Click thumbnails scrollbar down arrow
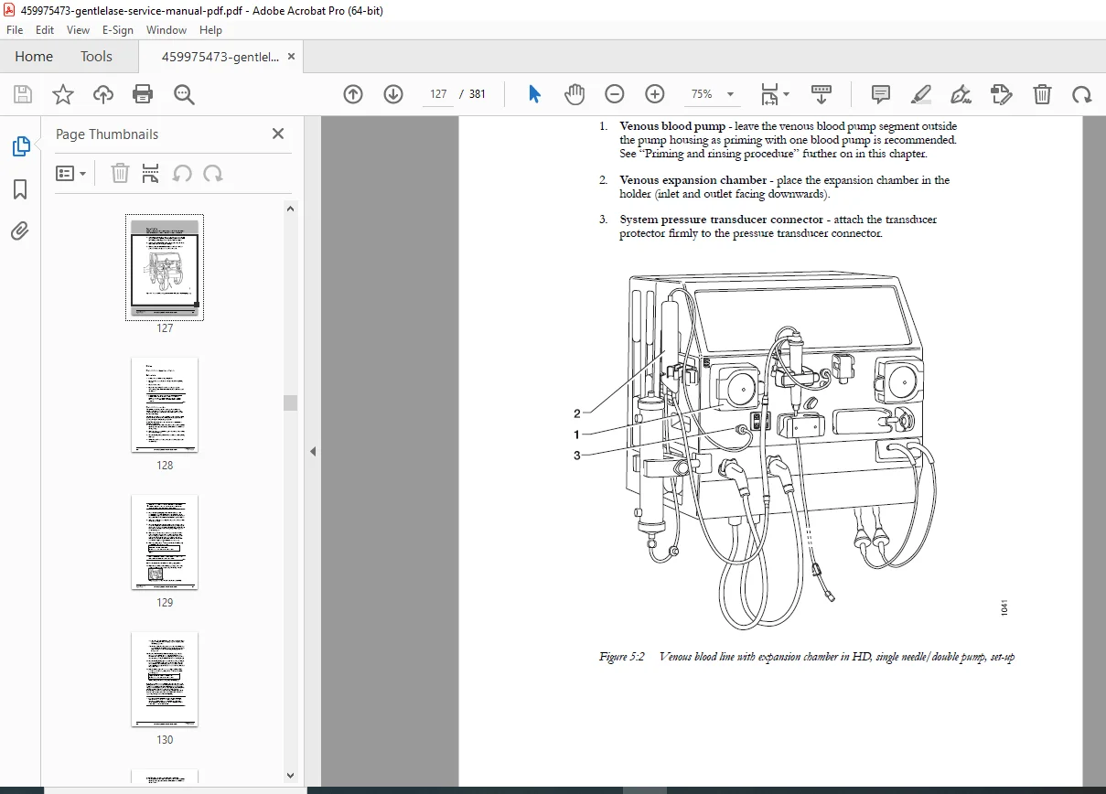The image size is (1106, 794). (x=291, y=776)
